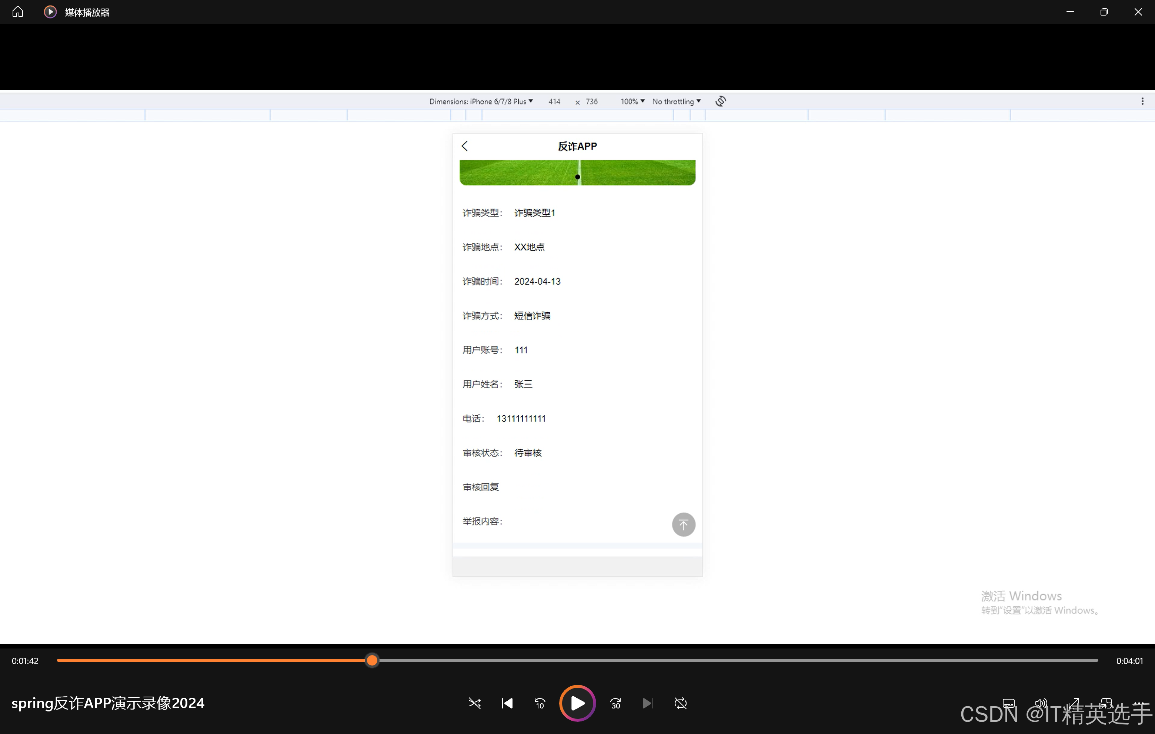Click the scroll-to-top round button
Image resolution: width=1155 pixels, height=734 pixels.
tap(684, 524)
